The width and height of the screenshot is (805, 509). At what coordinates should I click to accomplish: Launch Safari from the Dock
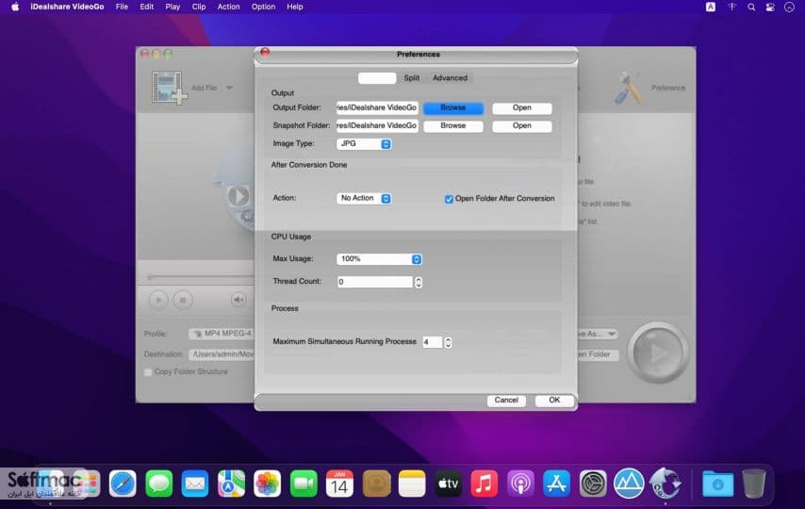pyautogui.click(x=123, y=484)
